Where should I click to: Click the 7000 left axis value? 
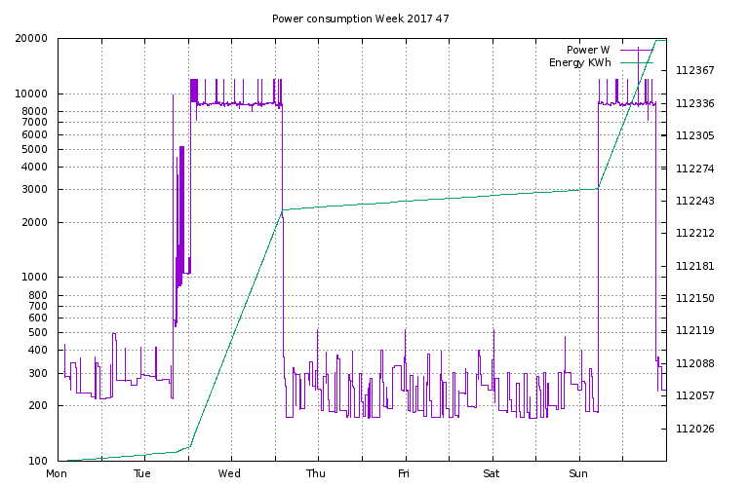34,122
